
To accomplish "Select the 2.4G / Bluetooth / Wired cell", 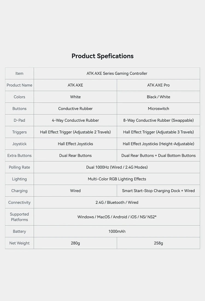I will [x=117, y=202].
